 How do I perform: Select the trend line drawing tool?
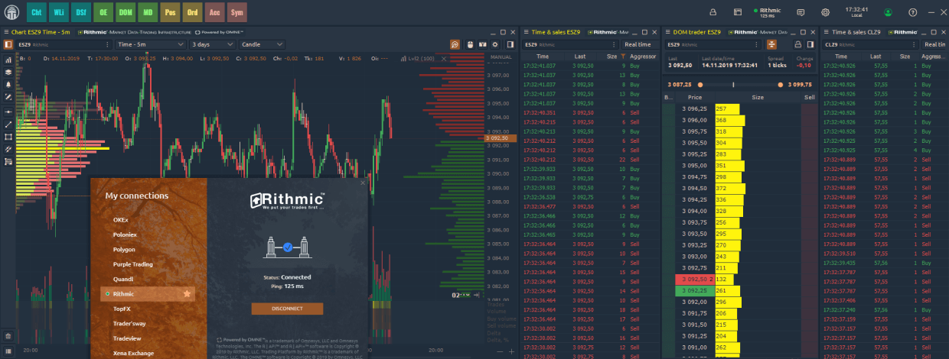pos(8,124)
